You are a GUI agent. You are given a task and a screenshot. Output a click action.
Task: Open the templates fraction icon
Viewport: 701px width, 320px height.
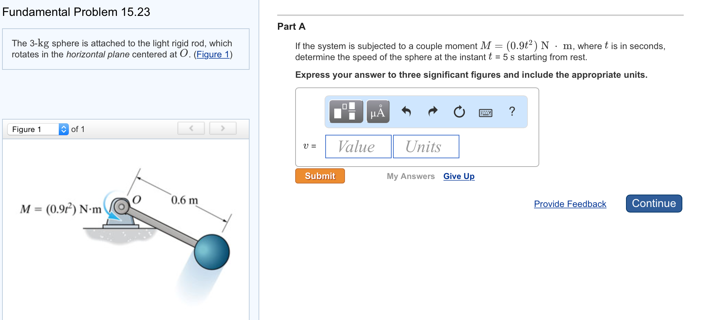point(346,112)
